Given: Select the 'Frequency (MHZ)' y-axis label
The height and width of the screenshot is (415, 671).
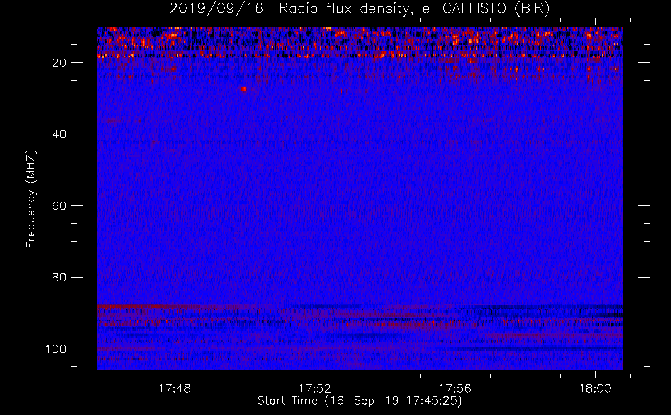Looking at the screenshot, I should [x=31, y=199].
